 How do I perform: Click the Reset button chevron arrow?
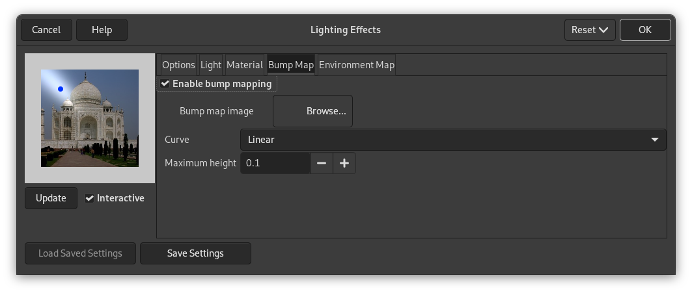click(x=603, y=30)
